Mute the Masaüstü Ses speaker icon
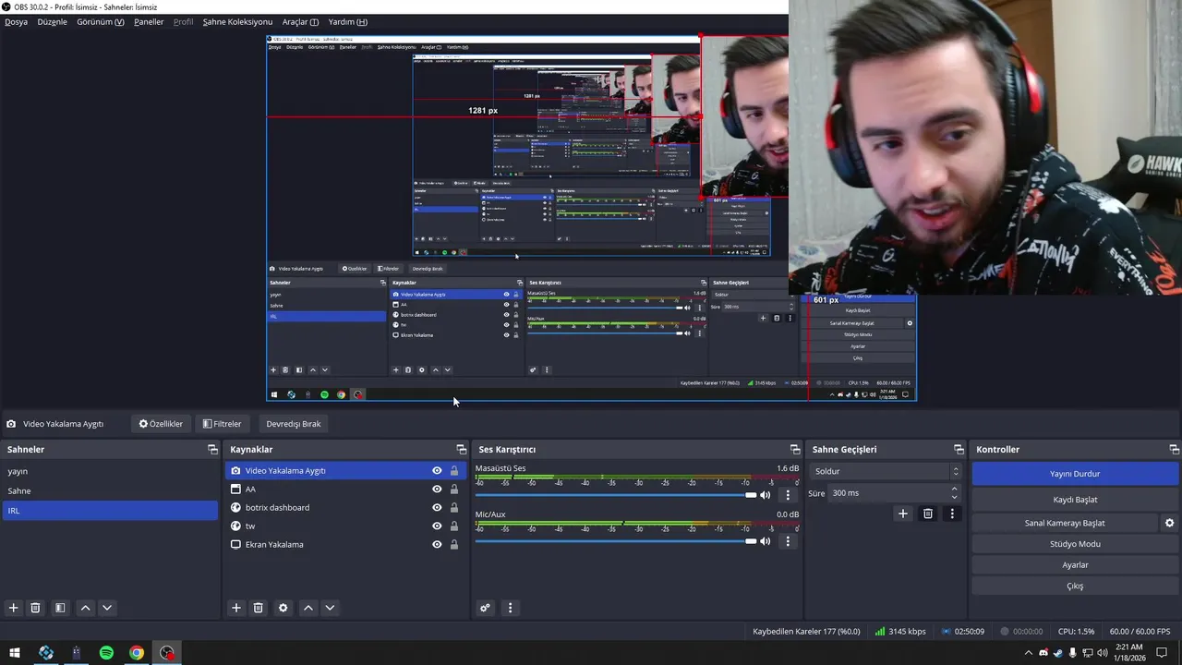The height and width of the screenshot is (665, 1182). coord(765,495)
